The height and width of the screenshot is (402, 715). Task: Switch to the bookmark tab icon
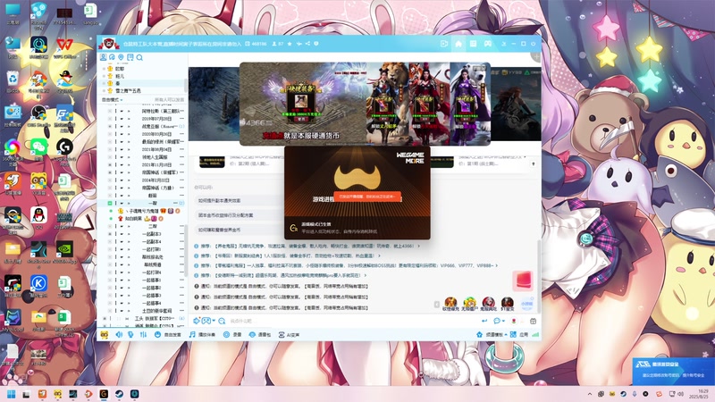(130, 57)
